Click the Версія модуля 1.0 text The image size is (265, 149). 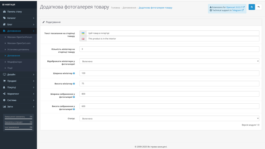click(250, 125)
